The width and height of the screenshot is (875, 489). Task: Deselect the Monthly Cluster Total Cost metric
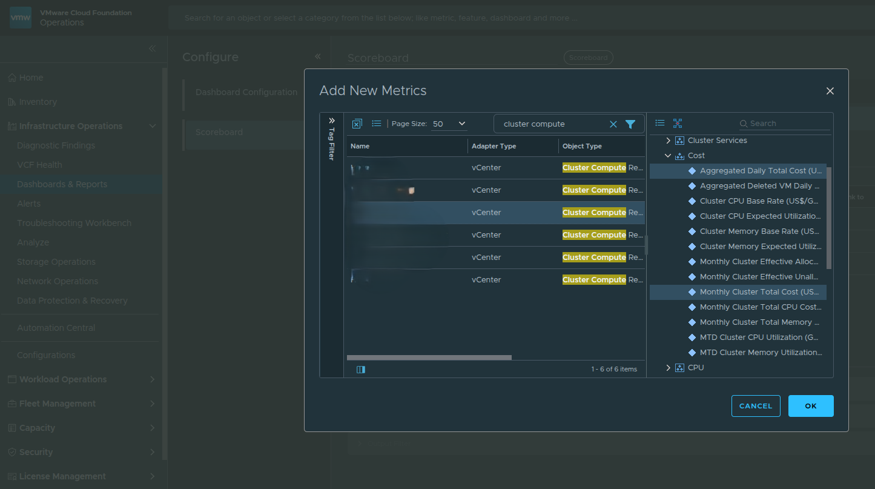(x=760, y=291)
